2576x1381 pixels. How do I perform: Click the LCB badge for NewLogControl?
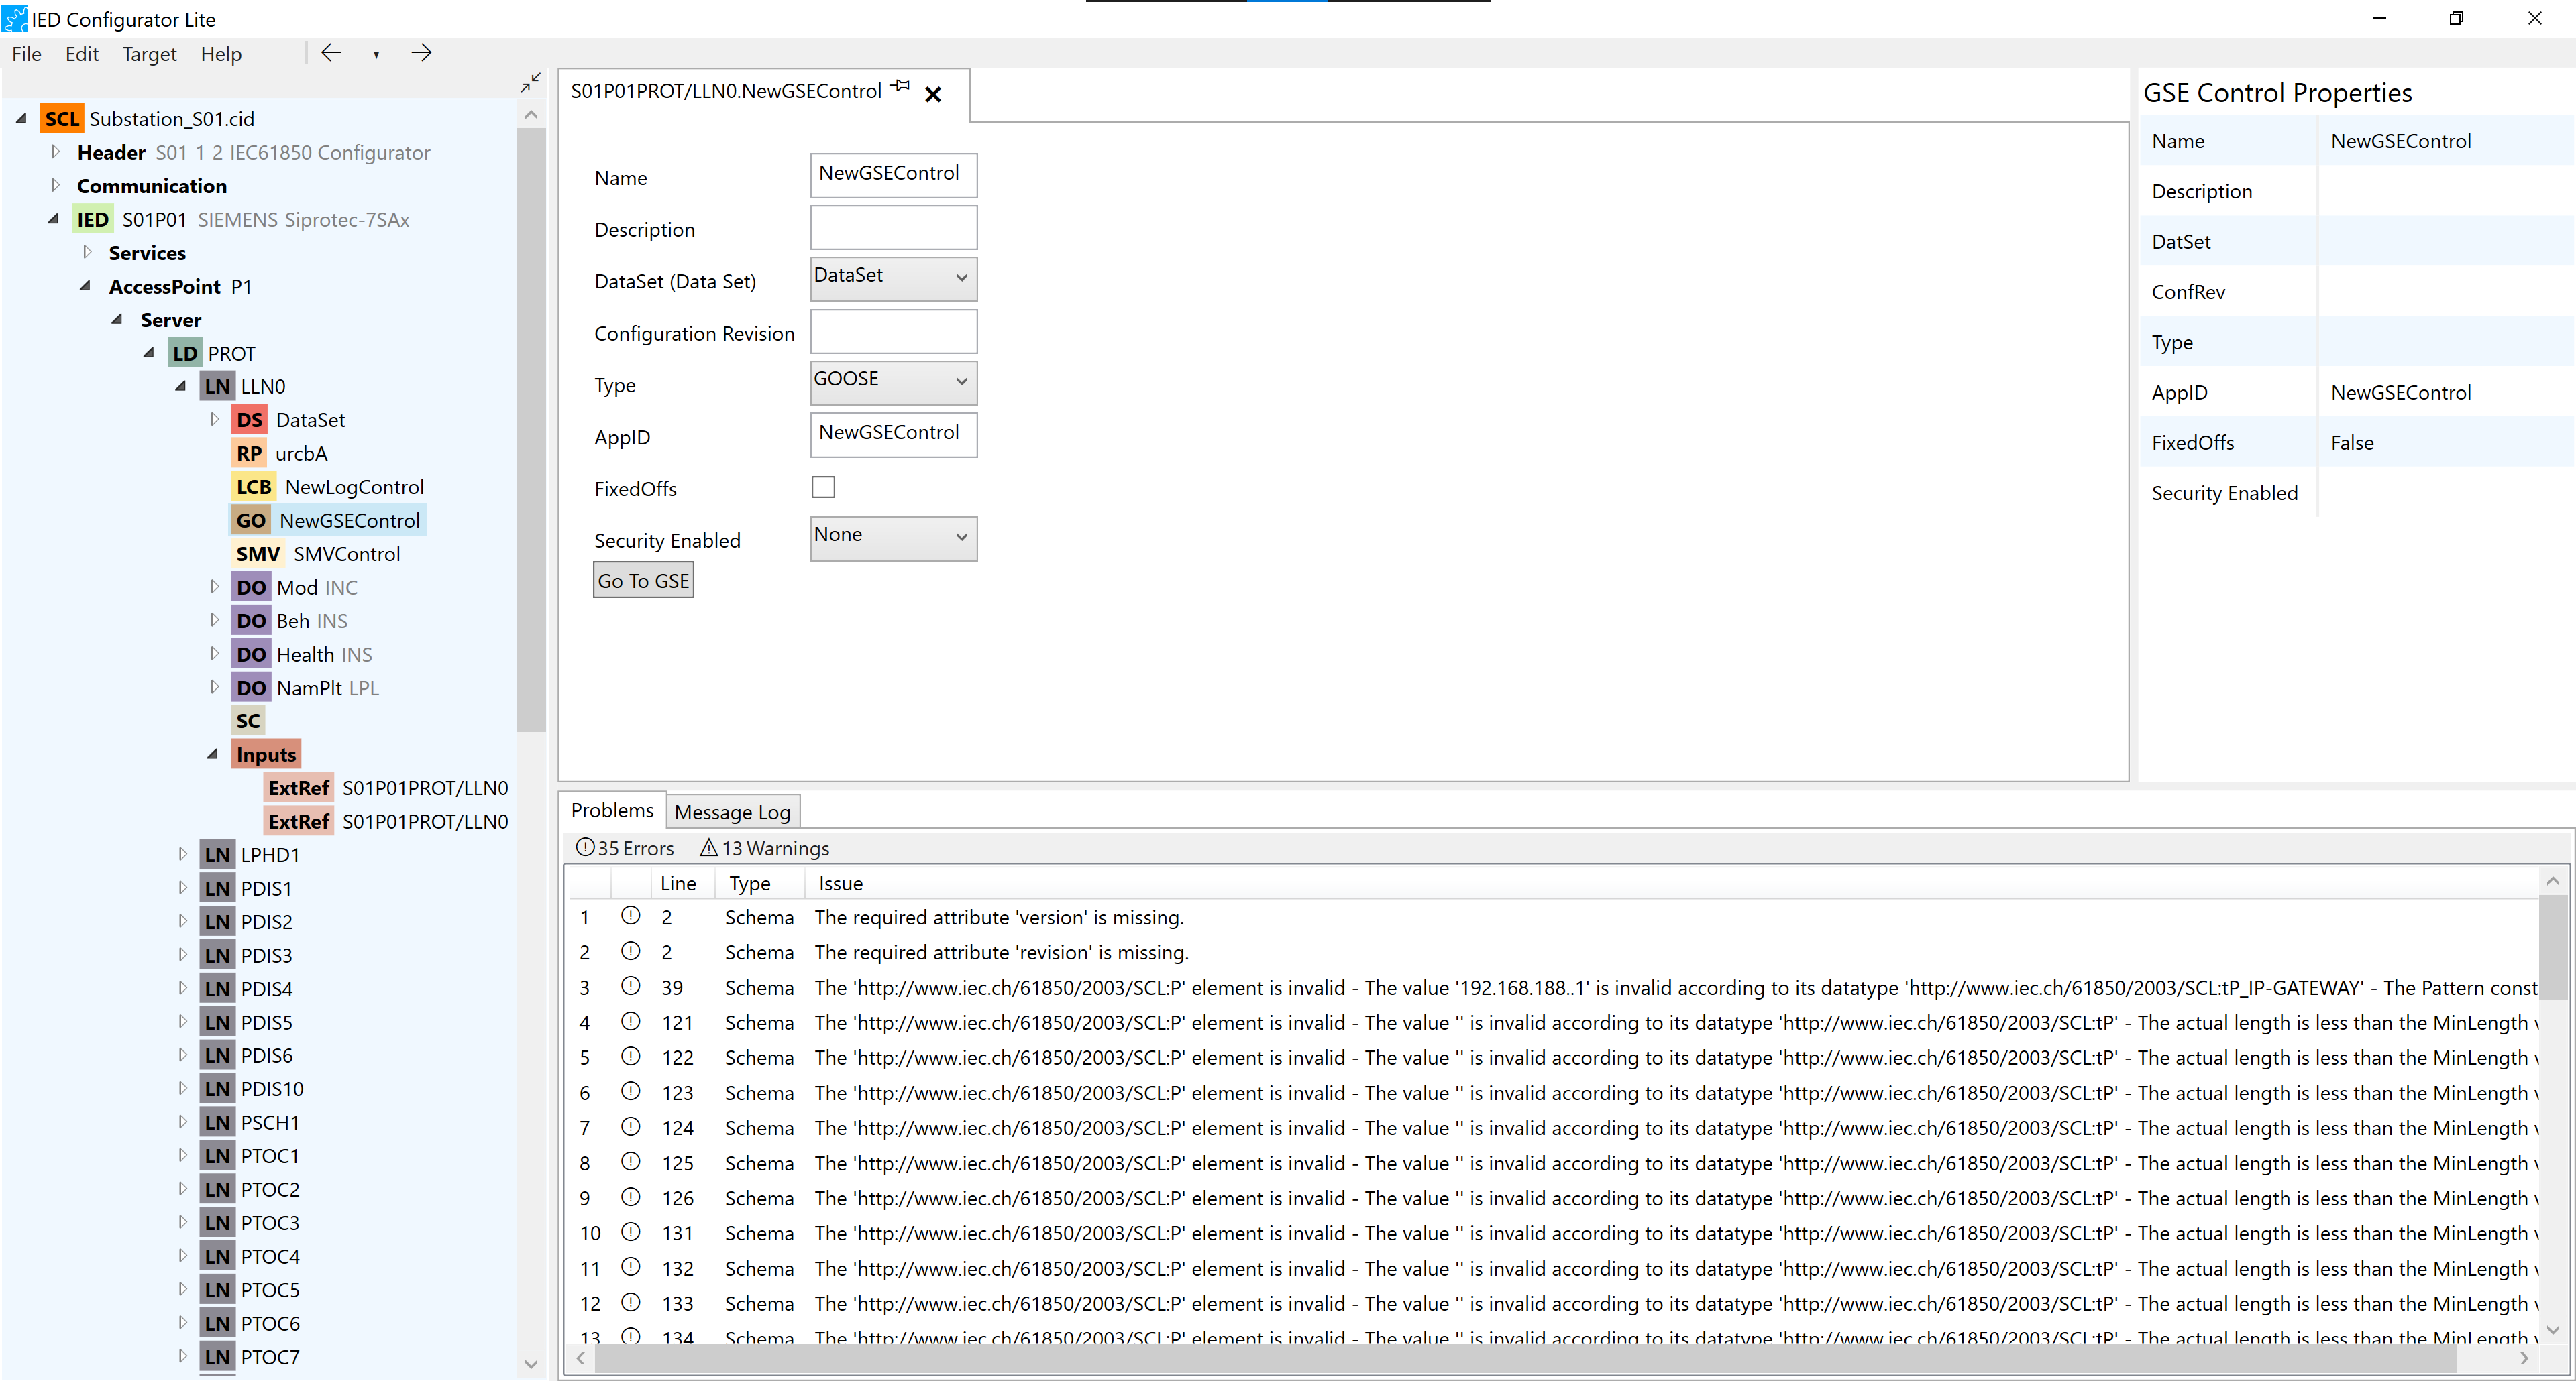[254, 487]
